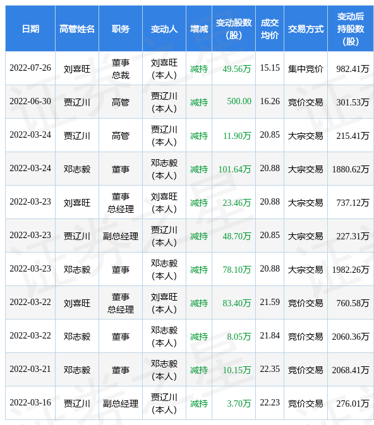Click the 交易方式 column header
374x425 pixels.
[306, 28]
